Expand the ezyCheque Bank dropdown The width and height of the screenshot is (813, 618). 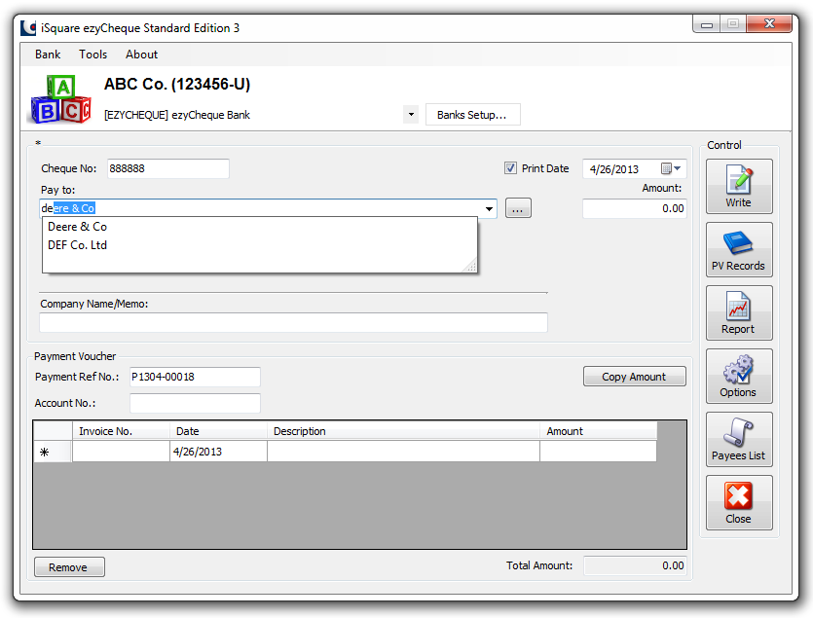point(411,115)
